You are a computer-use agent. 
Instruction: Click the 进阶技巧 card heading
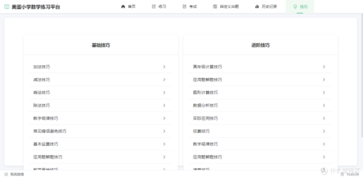pos(260,45)
